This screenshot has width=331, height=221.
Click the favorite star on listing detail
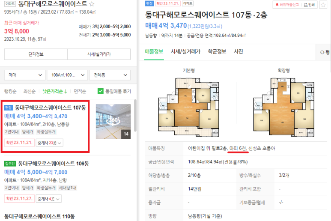[x=323, y=5]
